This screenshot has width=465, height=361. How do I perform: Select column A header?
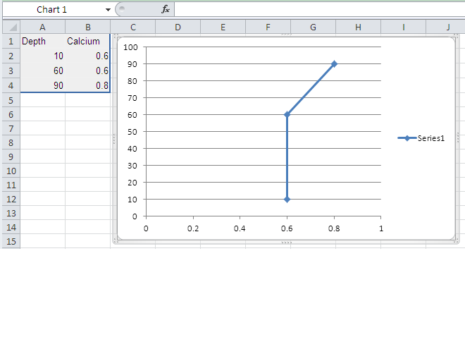coord(42,27)
